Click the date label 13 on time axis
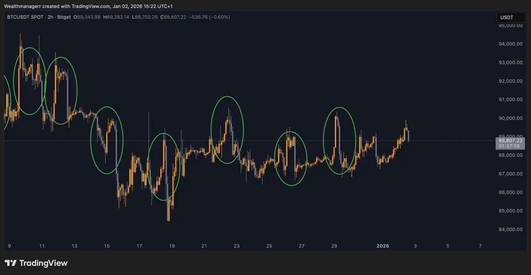The width and height of the screenshot is (531, 275). 74,246
